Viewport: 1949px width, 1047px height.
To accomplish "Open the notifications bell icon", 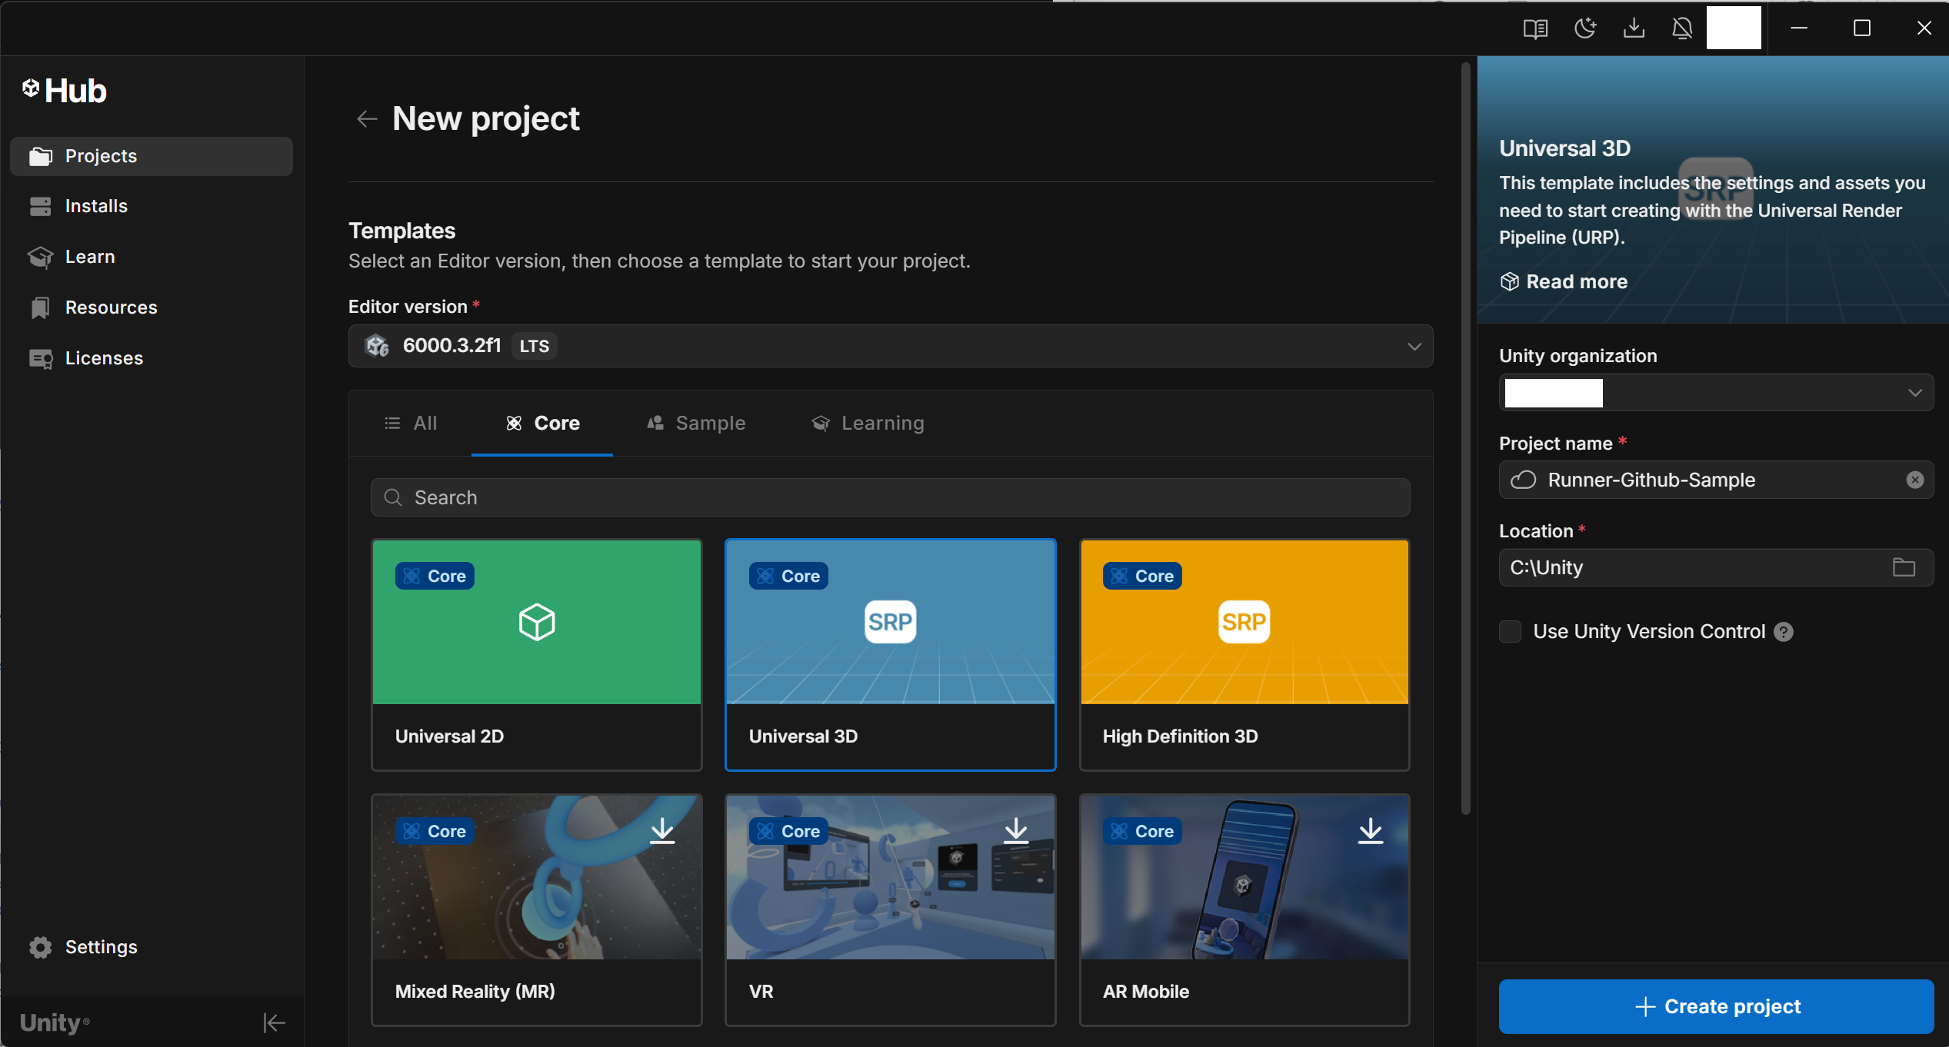I will point(1683,28).
